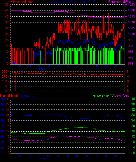The image size is (136, 162).
Task: Select 15 on the red rainfall axis
Action: click(x=8, y=126)
